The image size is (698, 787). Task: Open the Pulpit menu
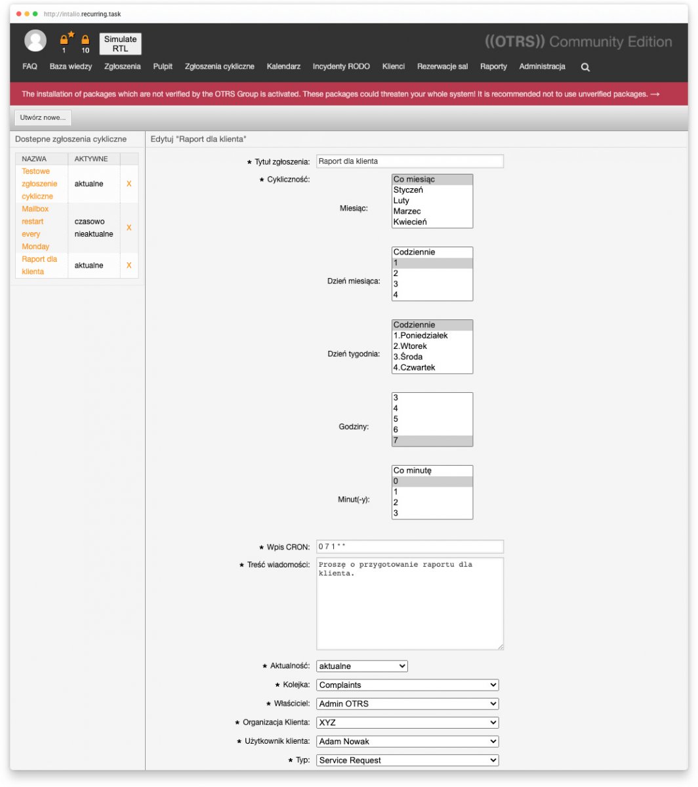coord(163,67)
